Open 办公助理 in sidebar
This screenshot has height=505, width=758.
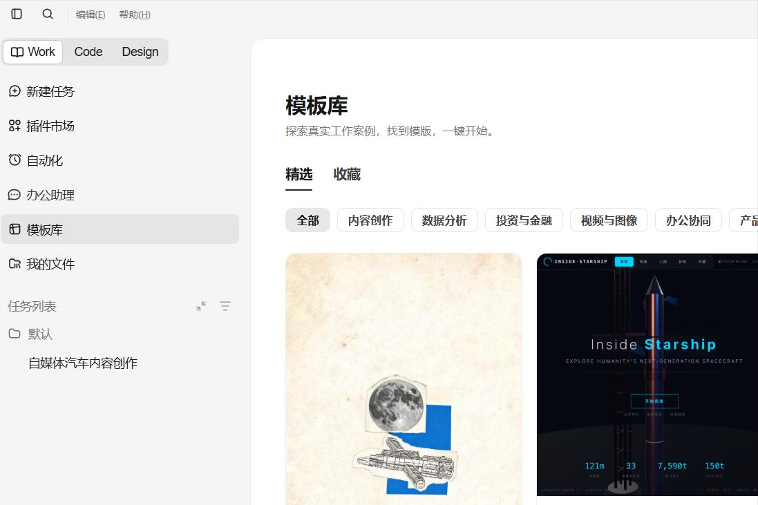click(120, 195)
